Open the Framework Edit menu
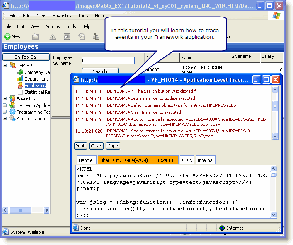This screenshot has width=293, height=245. click(x=21, y=26)
